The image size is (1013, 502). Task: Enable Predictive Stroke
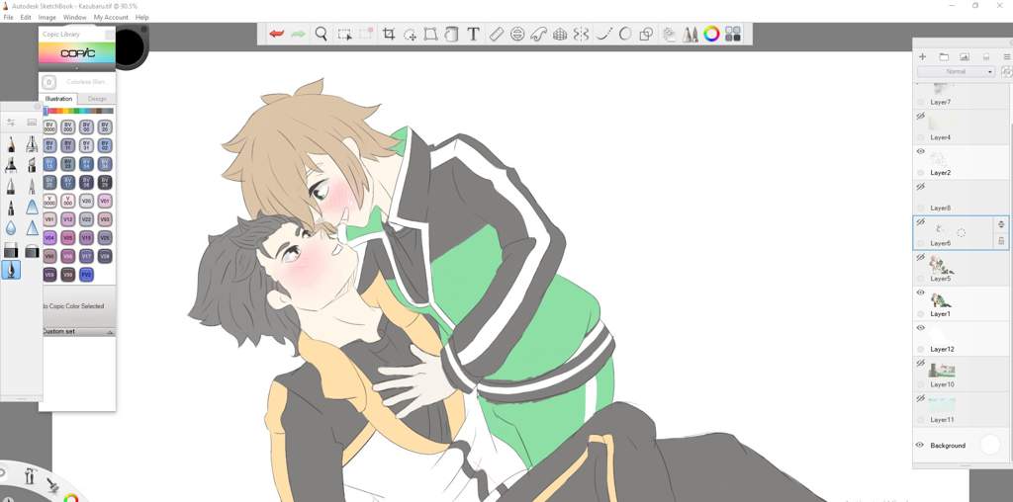pyautogui.click(x=625, y=35)
